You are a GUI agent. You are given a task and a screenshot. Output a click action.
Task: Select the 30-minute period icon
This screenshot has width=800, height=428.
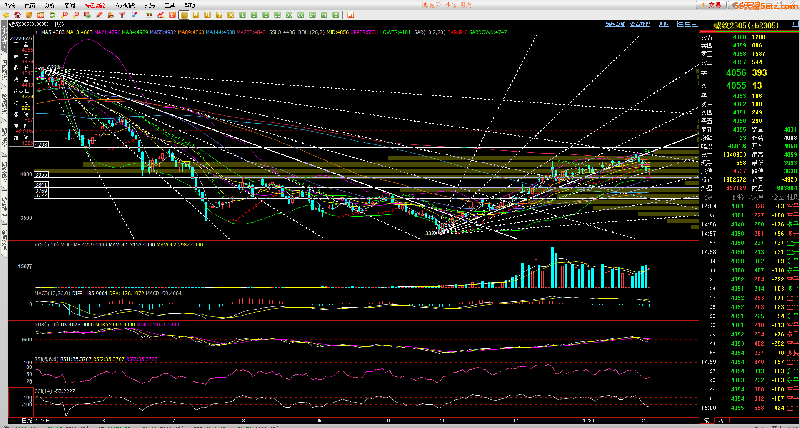pyautogui.click(x=289, y=15)
